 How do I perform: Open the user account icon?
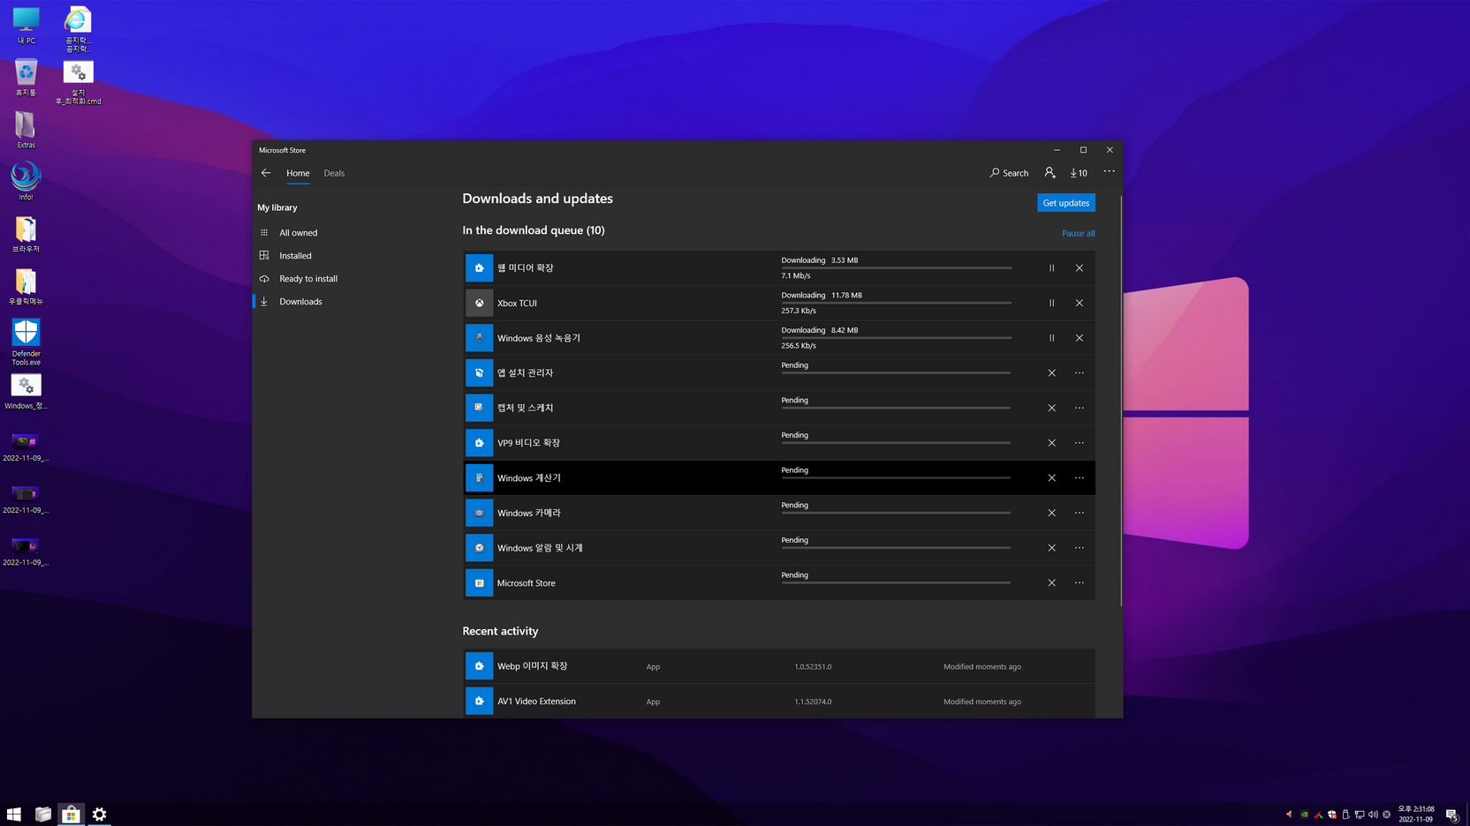pos(1049,173)
